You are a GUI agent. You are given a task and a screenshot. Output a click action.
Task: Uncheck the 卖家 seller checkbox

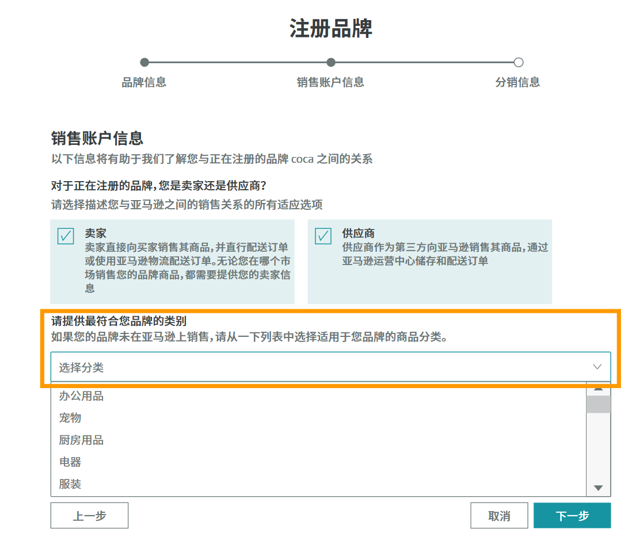click(66, 236)
